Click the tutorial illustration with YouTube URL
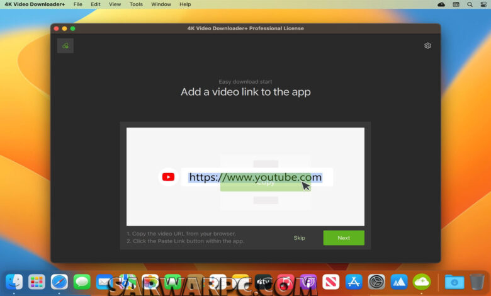 [245, 177]
